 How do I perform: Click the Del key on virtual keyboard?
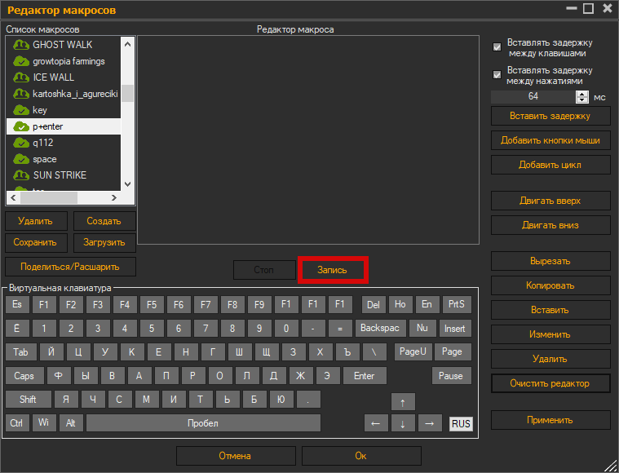[374, 304]
